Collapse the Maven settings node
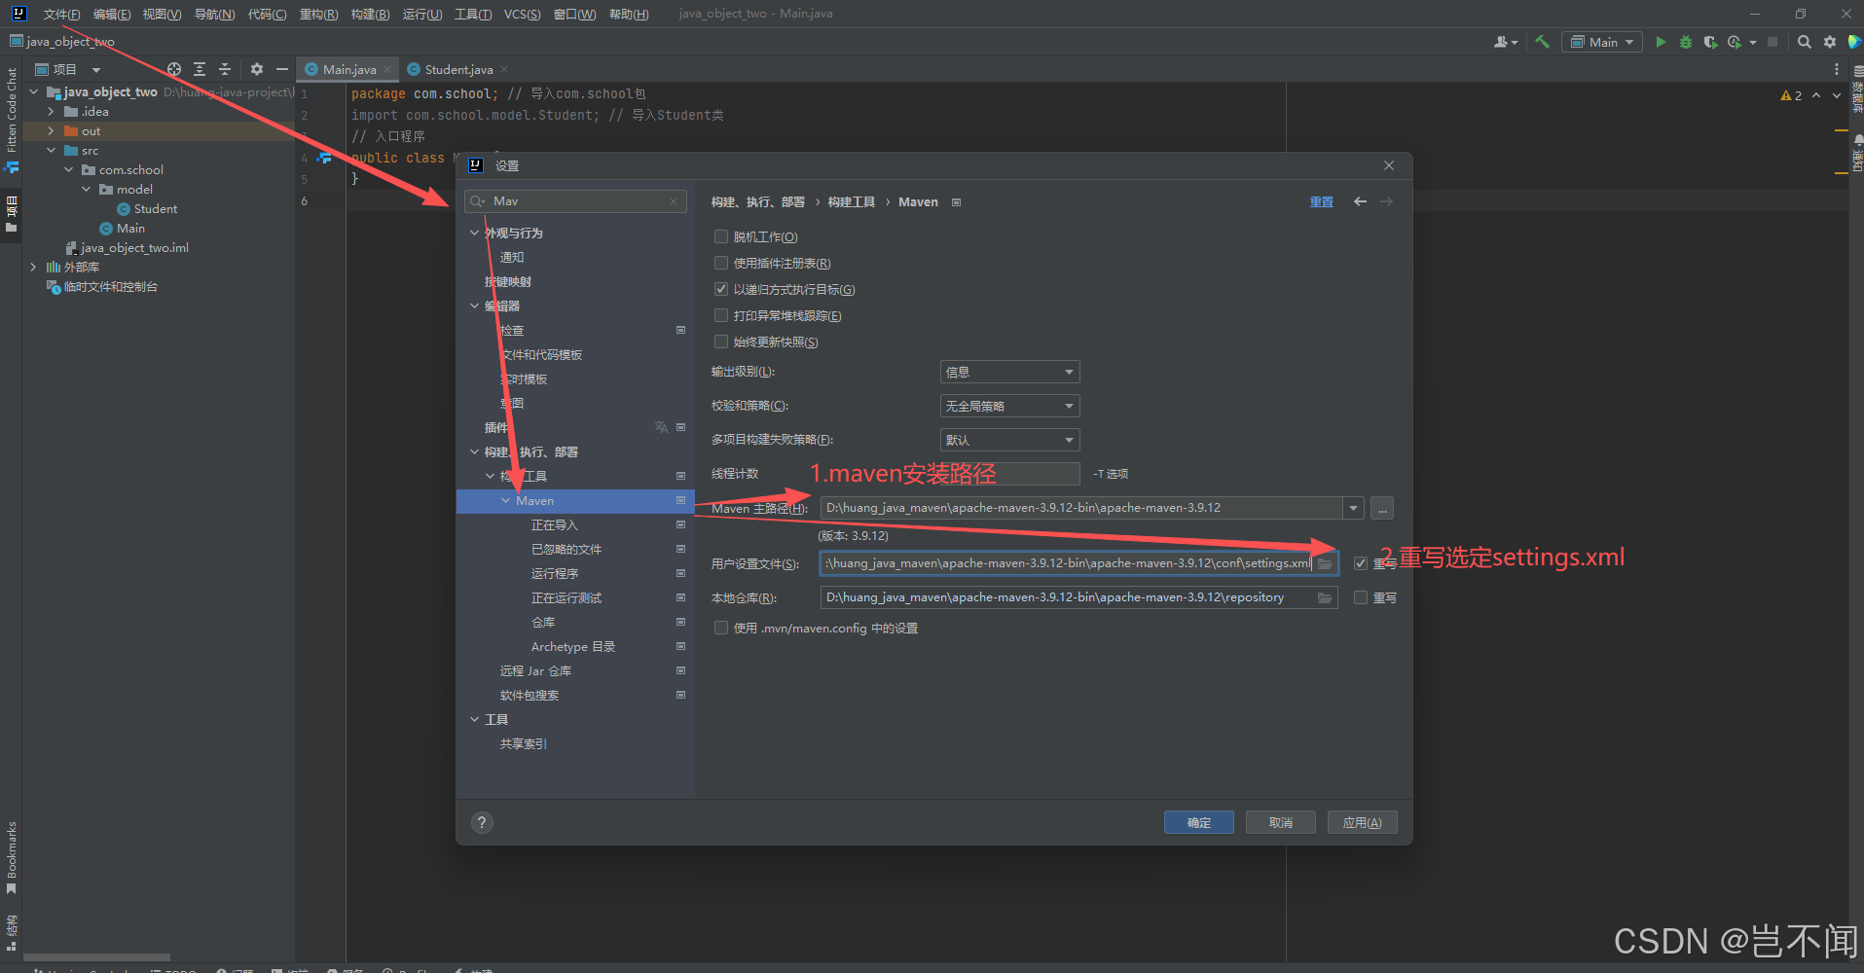 pyautogui.click(x=505, y=500)
